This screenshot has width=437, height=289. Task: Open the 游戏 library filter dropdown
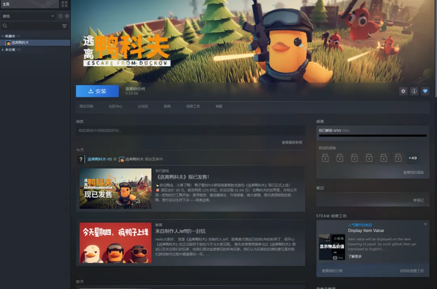tap(28, 16)
